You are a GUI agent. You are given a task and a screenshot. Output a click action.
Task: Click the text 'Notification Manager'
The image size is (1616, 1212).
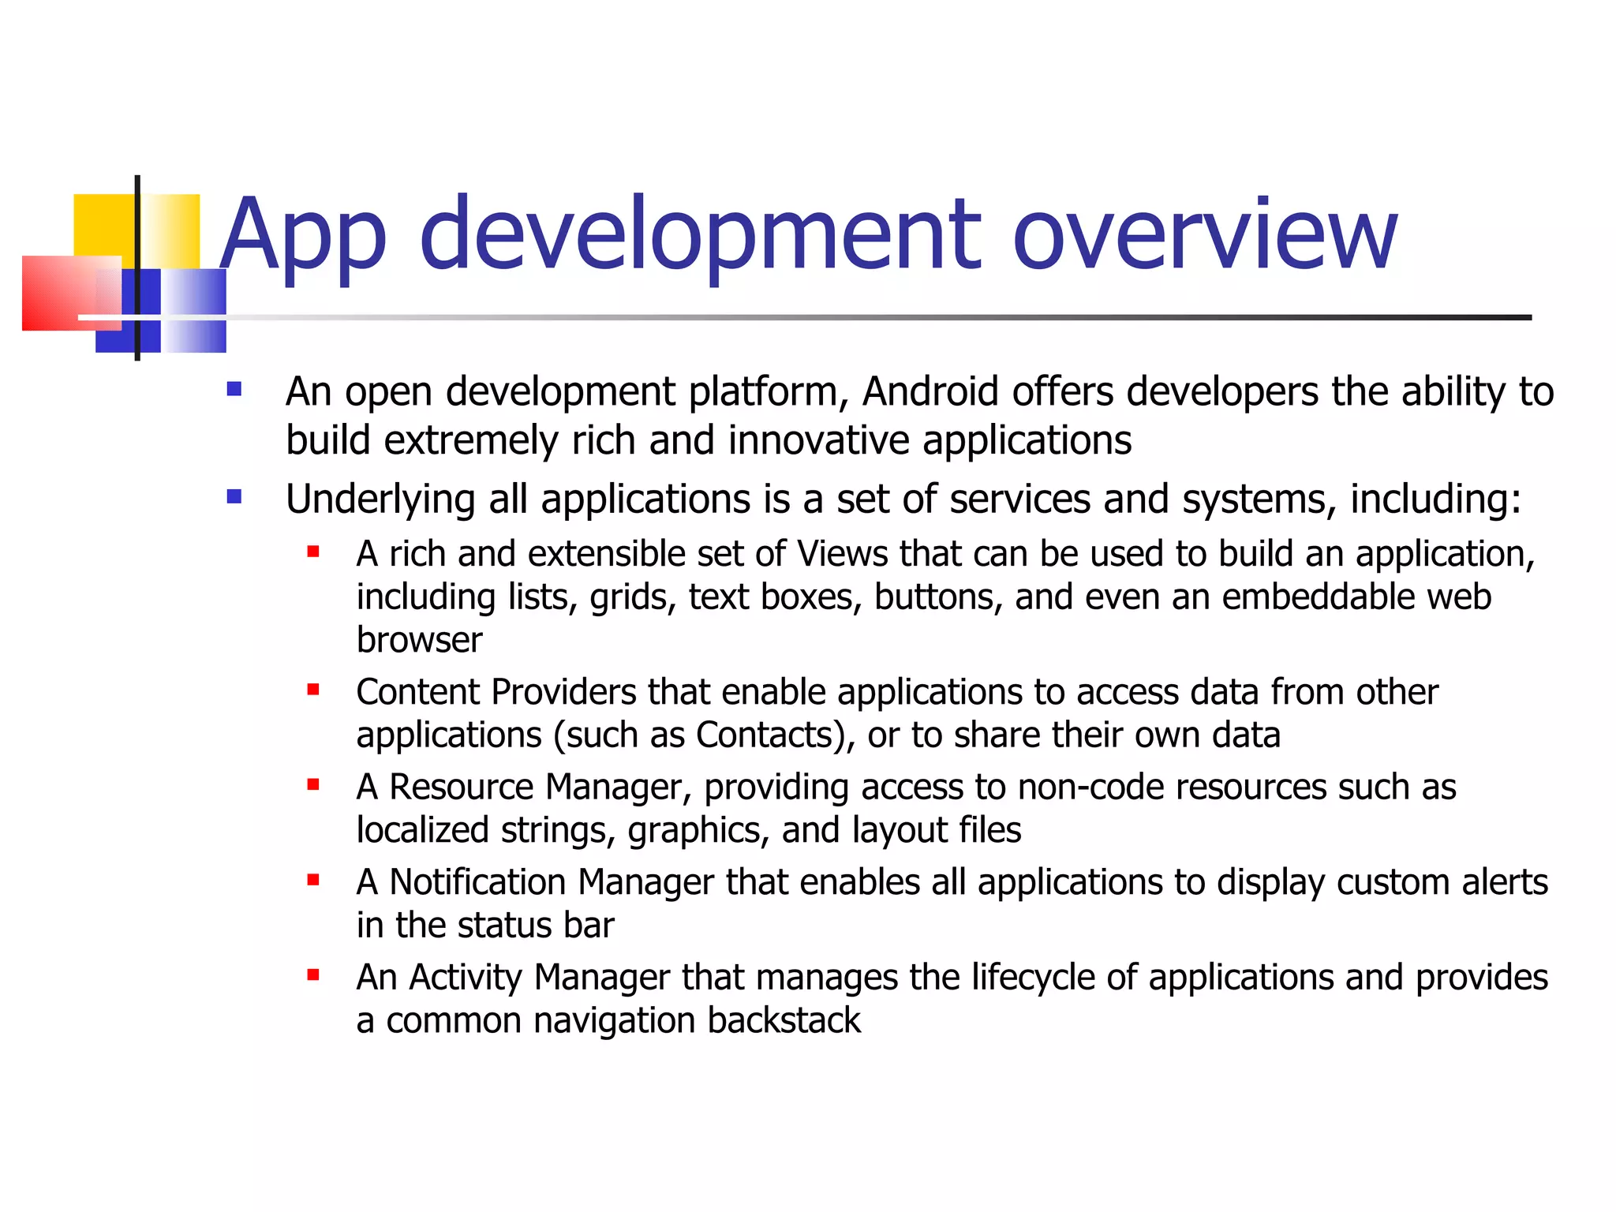tap(552, 882)
